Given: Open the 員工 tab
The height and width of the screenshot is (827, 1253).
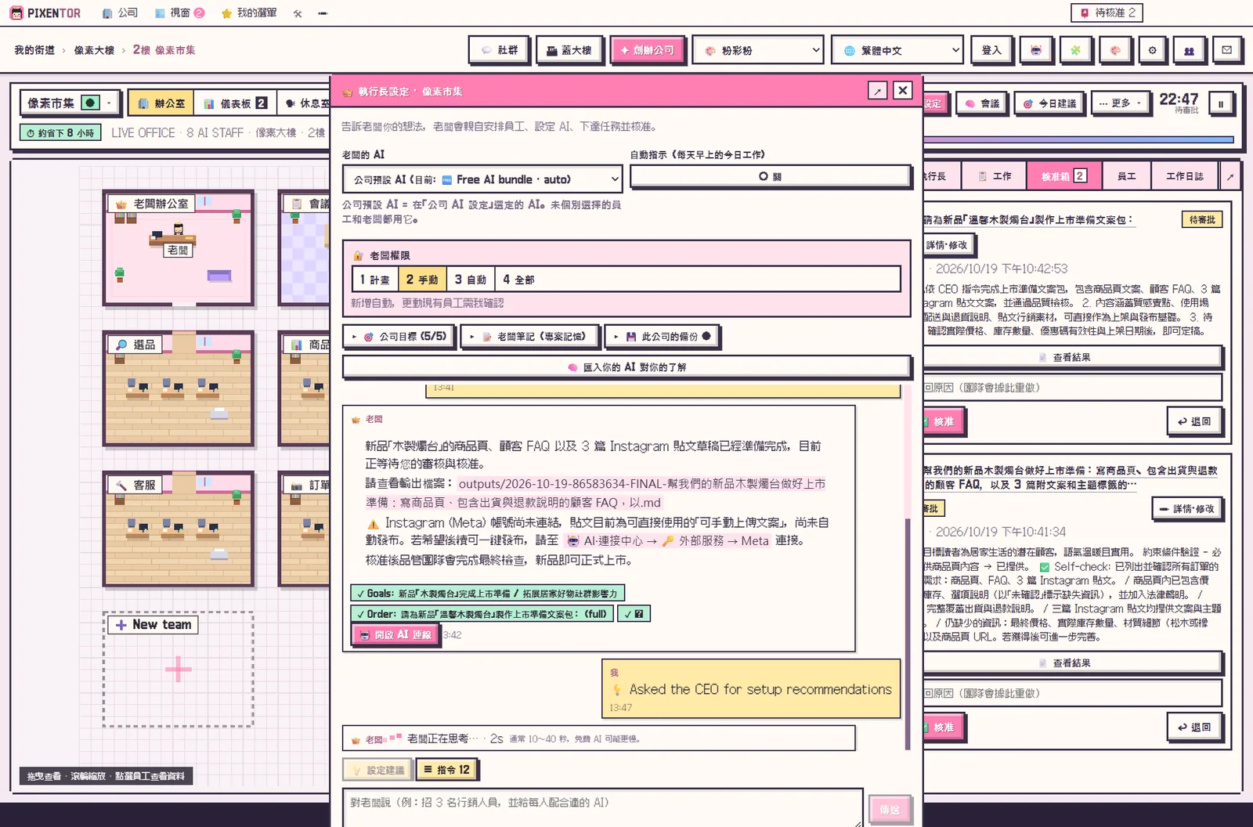Looking at the screenshot, I should point(1126,176).
